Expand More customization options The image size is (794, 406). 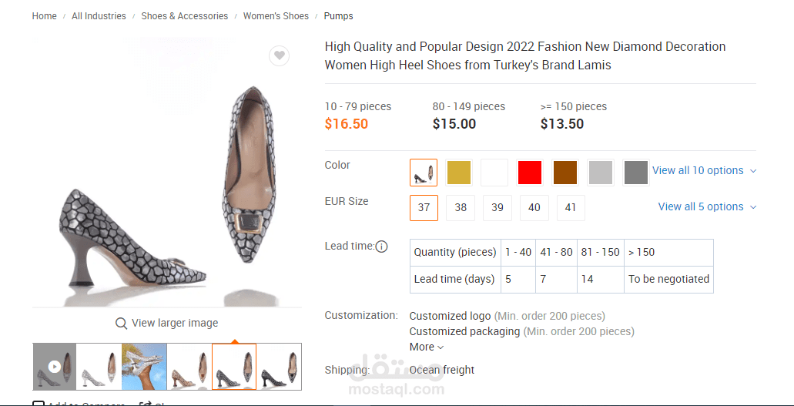[427, 347]
